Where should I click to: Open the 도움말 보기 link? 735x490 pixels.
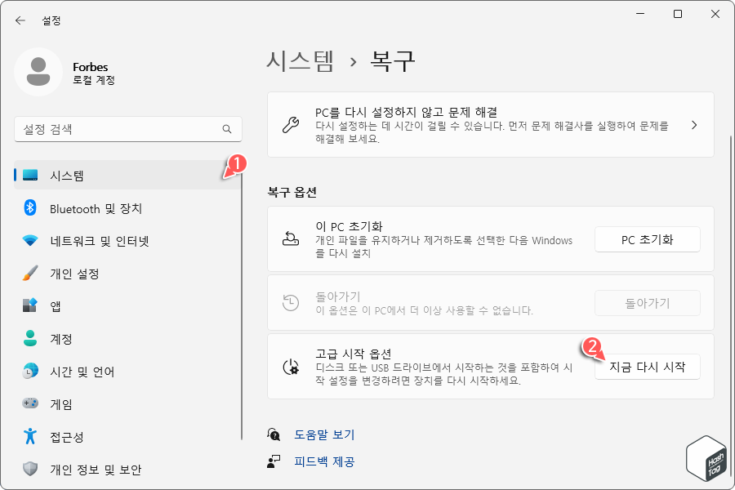coord(326,434)
